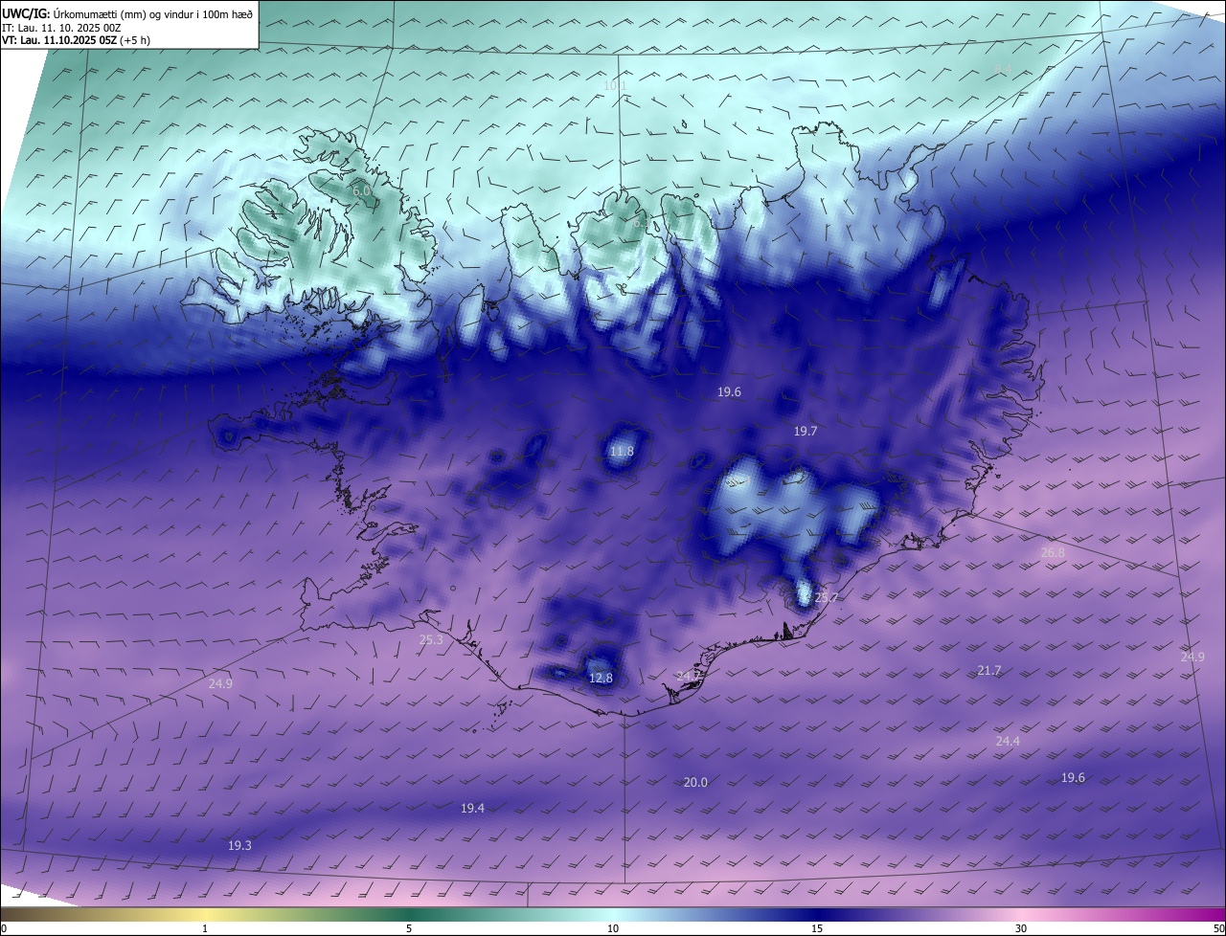This screenshot has height=936, width=1226.
Task: Click the map value 20.0
Action: click(695, 783)
